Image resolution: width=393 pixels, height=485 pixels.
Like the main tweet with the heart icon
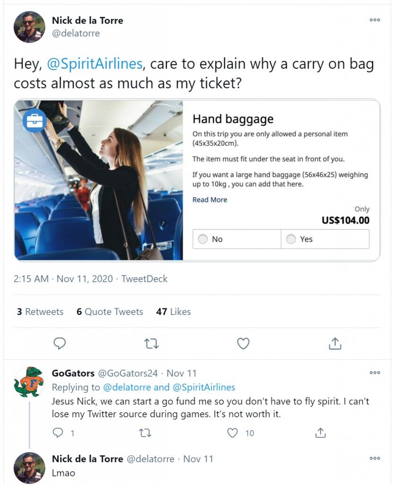tap(243, 344)
